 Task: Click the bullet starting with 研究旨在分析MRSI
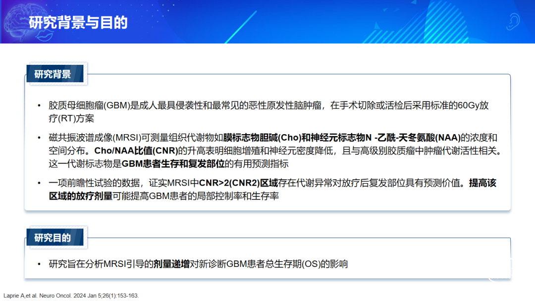(198, 264)
